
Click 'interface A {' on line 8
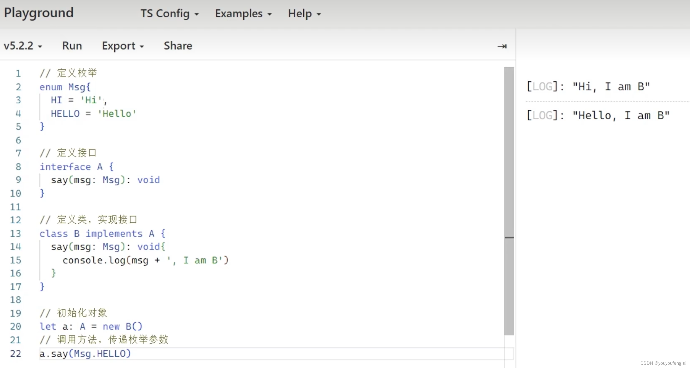77,167
